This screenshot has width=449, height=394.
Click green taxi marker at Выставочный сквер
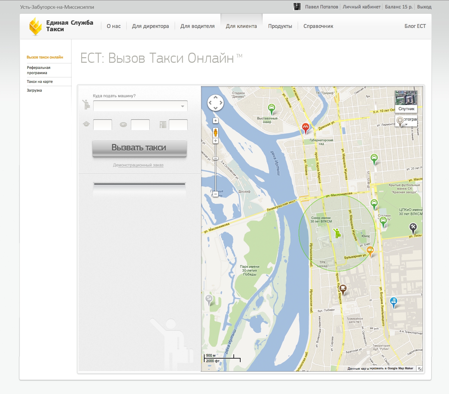coord(271,109)
